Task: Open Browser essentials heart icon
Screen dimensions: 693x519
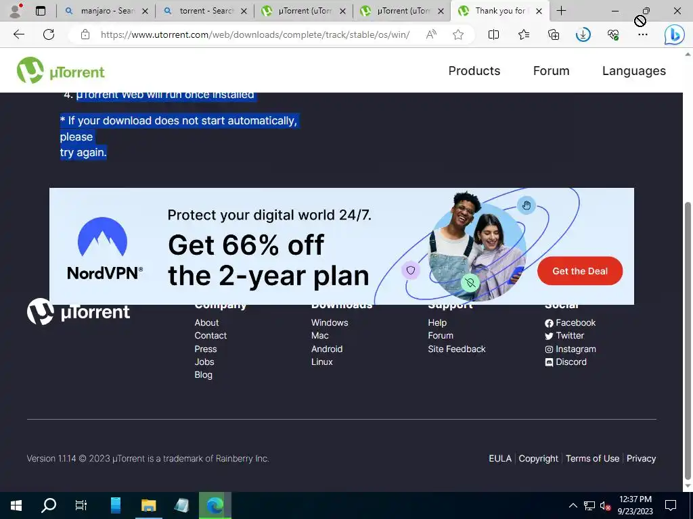Action: point(613,34)
